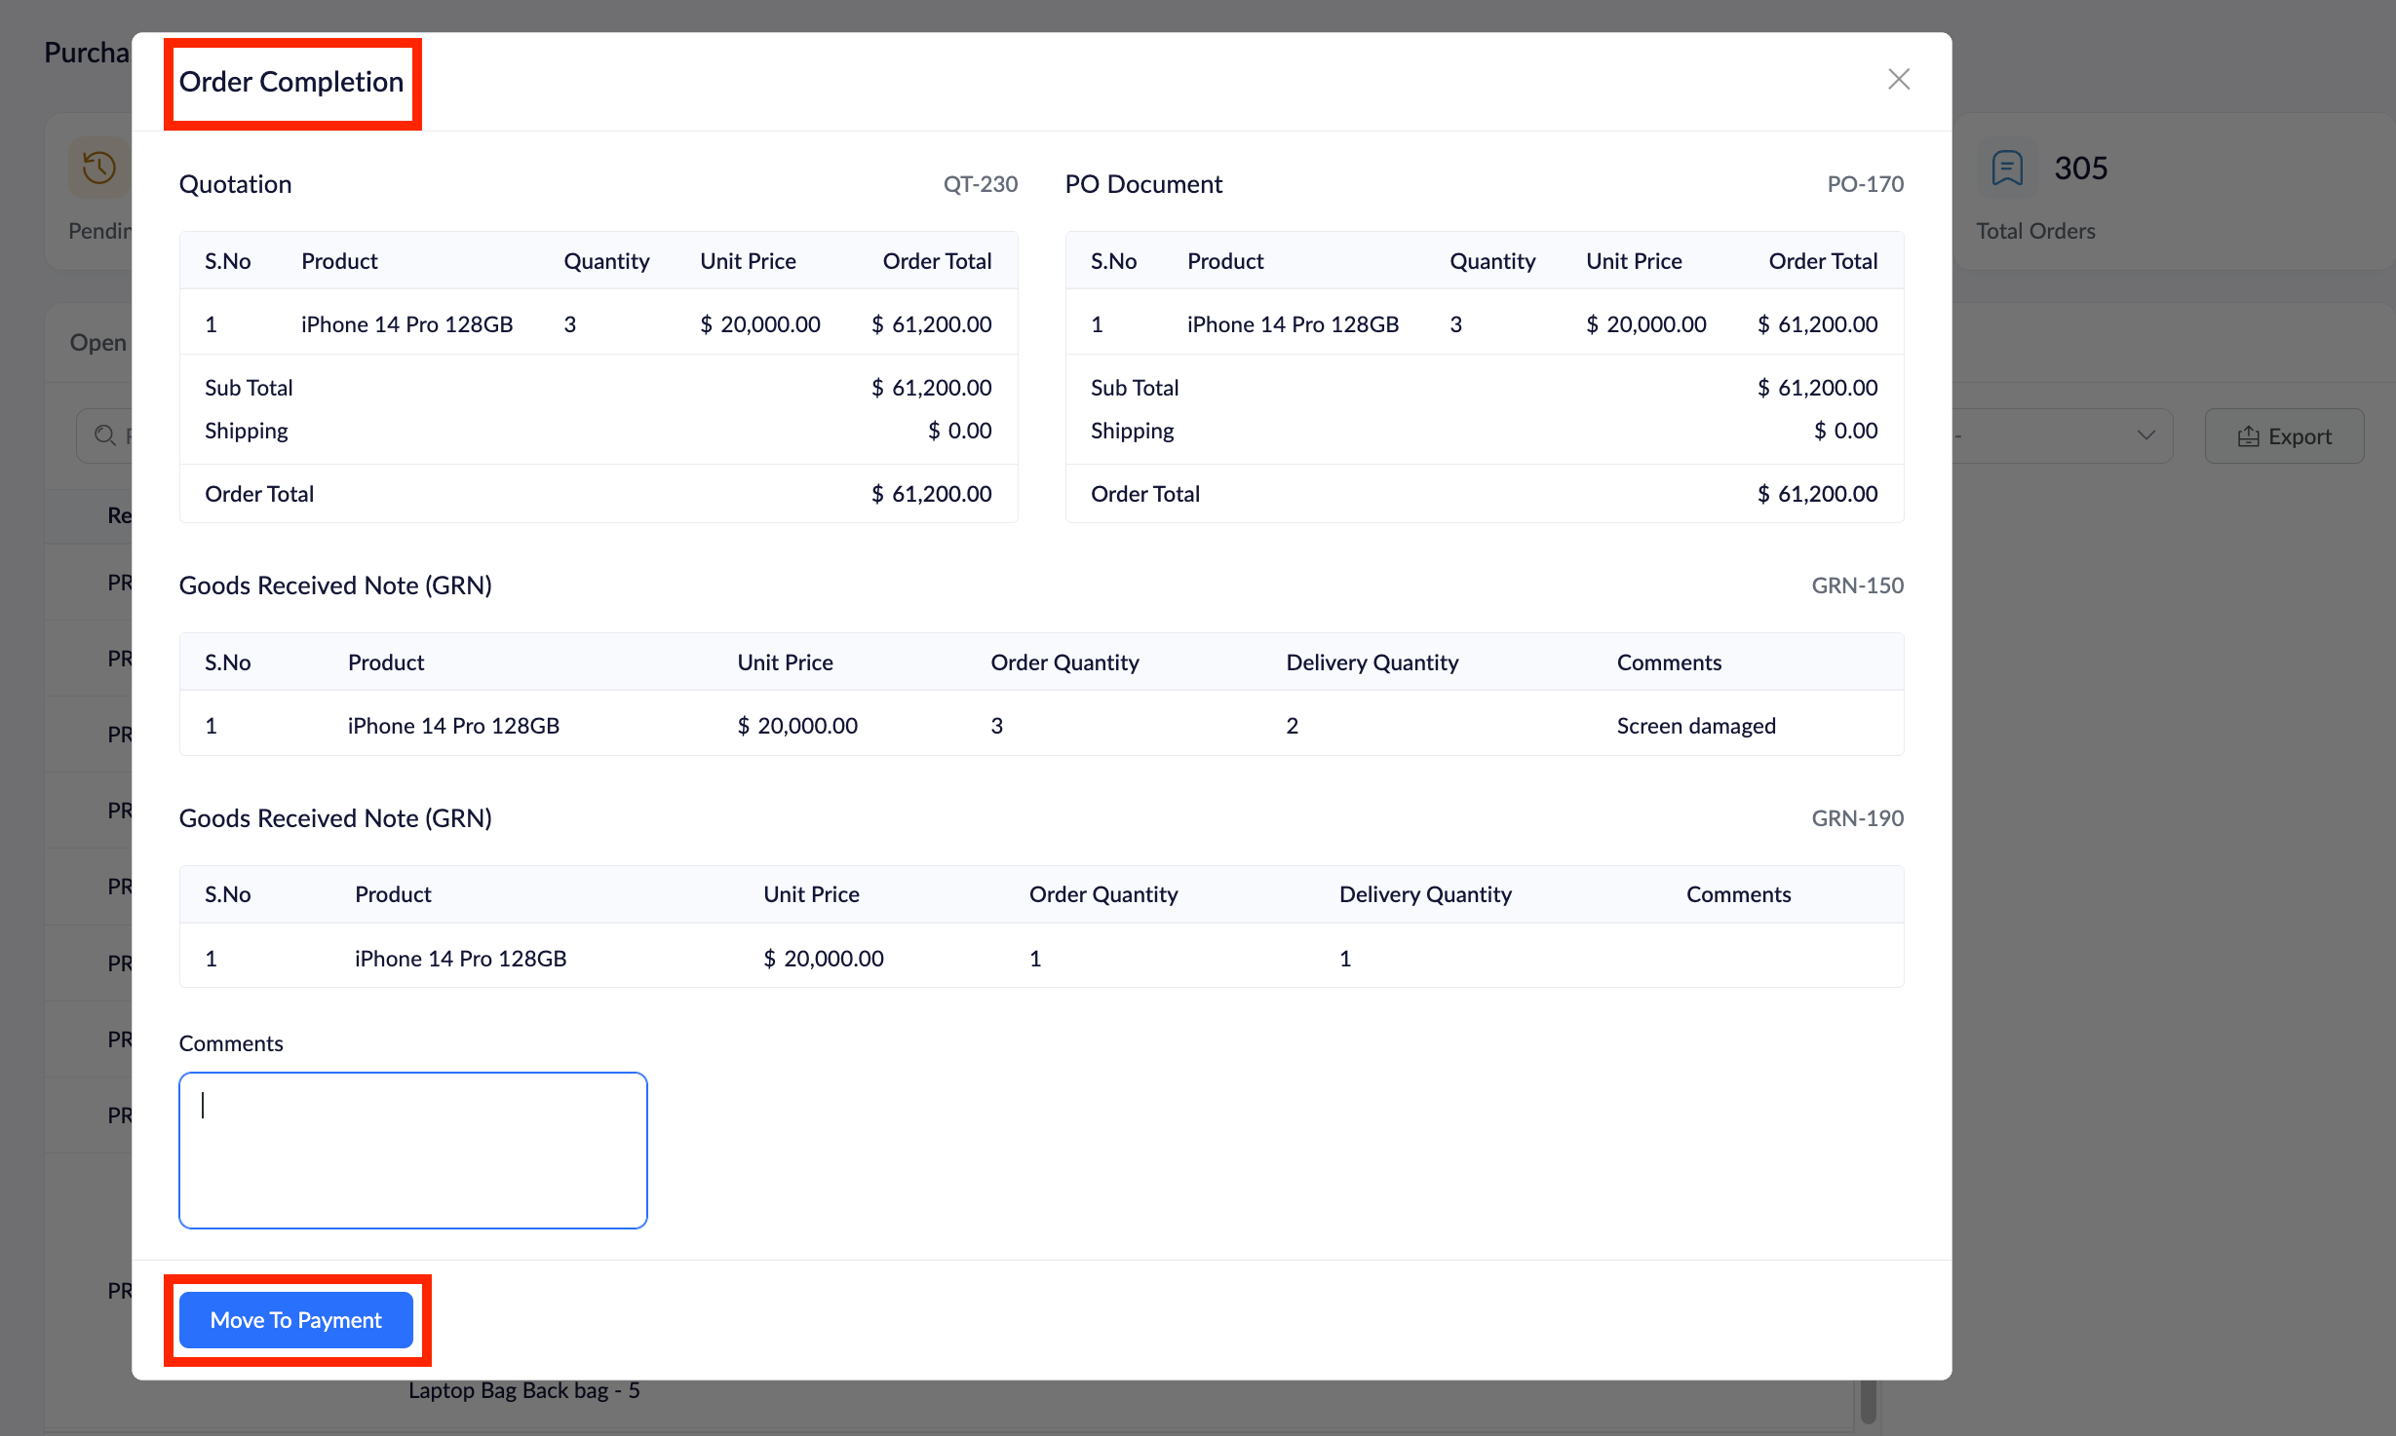Click the Pending clock history icon
2396x1436 pixels.
(99, 168)
